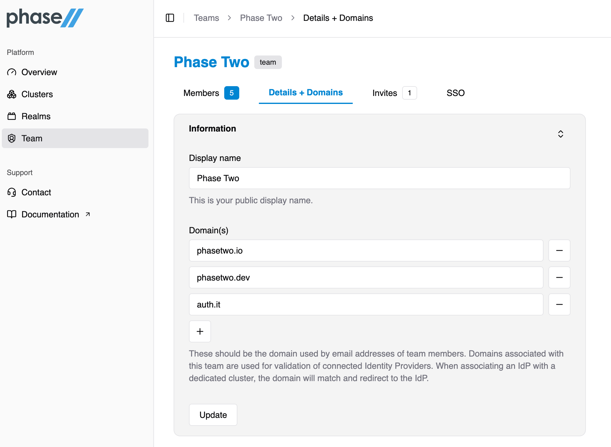Switch to the Members tab
611x447 pixels.
click(x=201, y=93)
